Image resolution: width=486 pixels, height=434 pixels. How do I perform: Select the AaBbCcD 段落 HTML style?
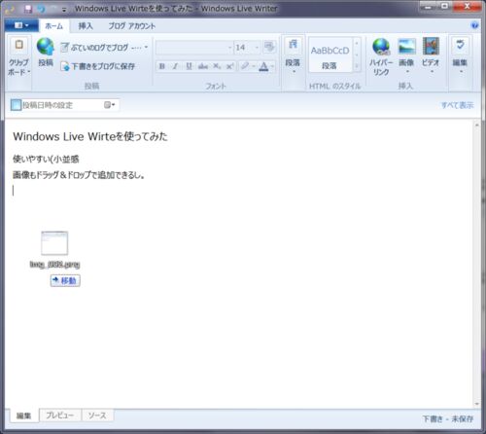(x=330, y=55)
